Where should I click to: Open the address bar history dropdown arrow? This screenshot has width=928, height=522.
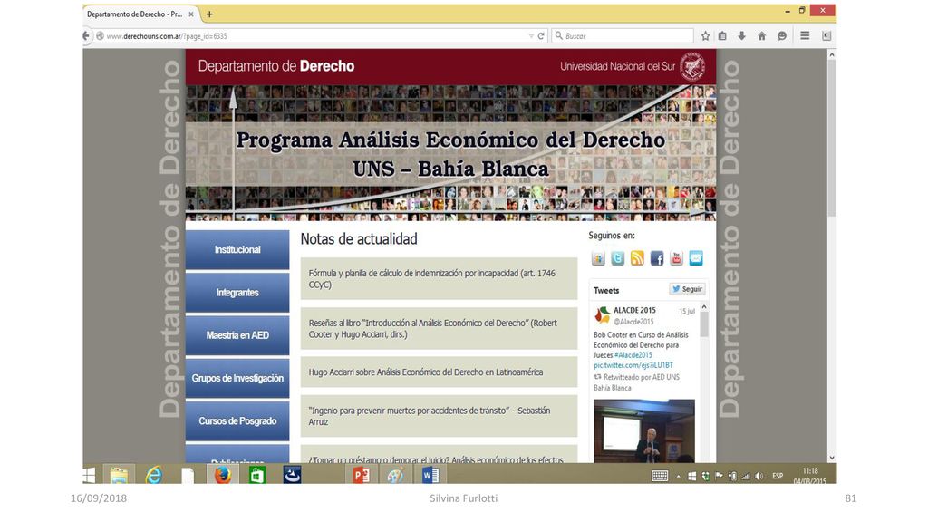(x=531, y=36)
